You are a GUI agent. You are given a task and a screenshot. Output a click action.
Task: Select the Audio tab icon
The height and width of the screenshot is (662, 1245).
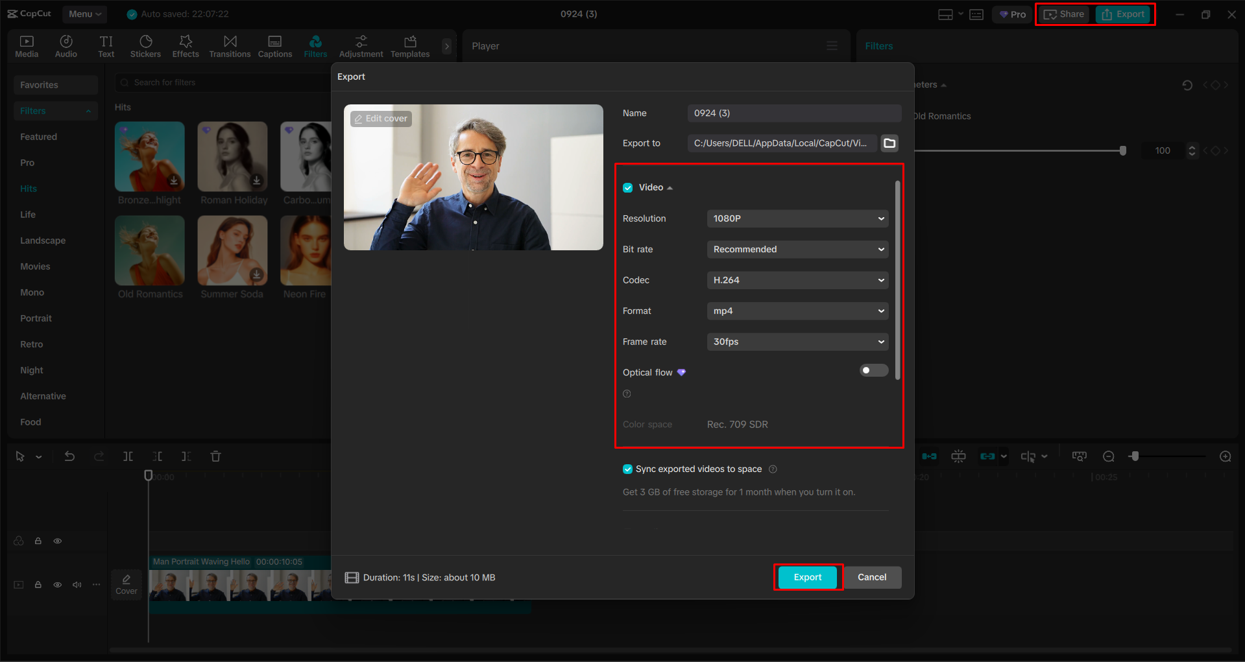point(66,45)
